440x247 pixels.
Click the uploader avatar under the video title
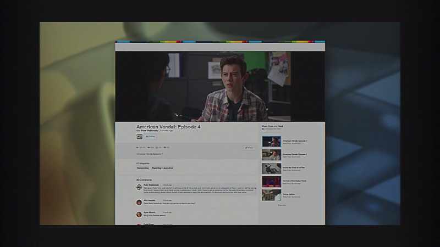click(140, 137)
